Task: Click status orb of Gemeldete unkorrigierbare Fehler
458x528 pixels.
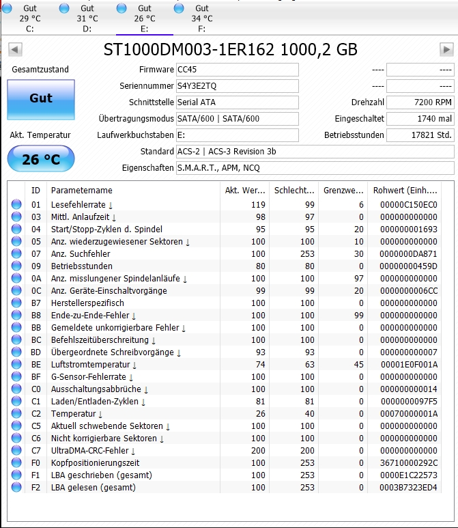Action: pos(16,327)
